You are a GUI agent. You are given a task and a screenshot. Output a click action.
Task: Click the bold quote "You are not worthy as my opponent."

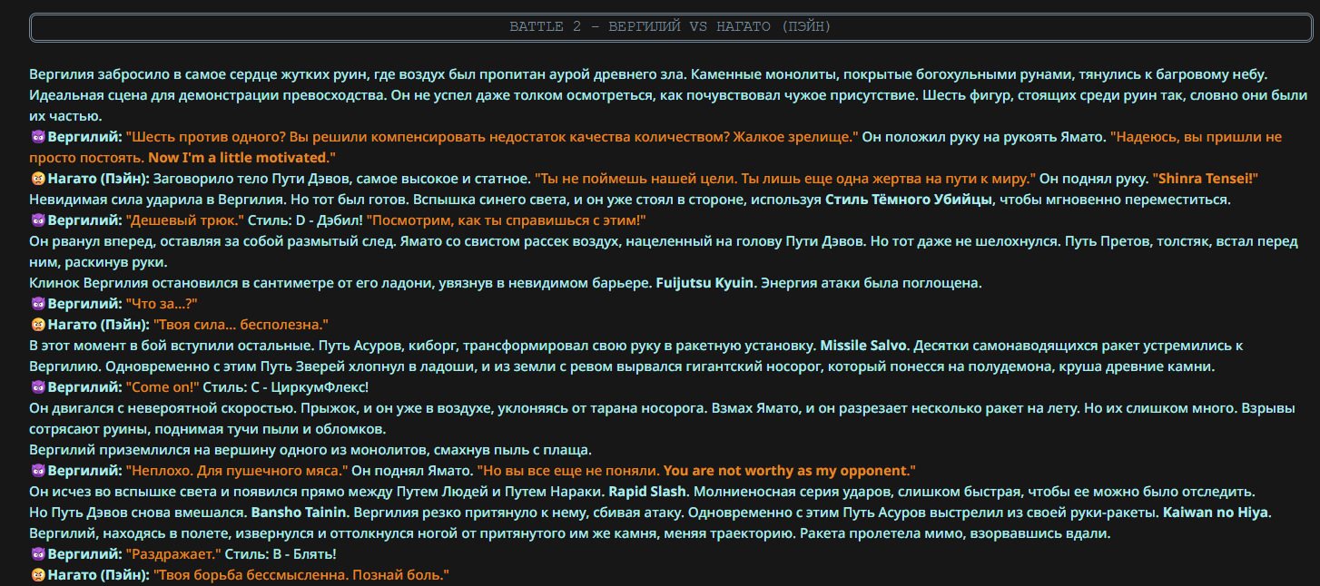click(x=790, y=471)
